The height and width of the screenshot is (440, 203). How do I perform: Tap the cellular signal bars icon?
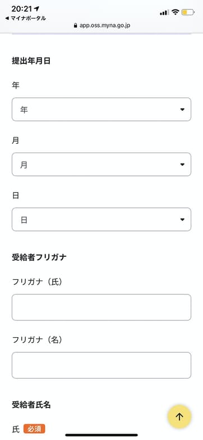(x=164, y=12)
